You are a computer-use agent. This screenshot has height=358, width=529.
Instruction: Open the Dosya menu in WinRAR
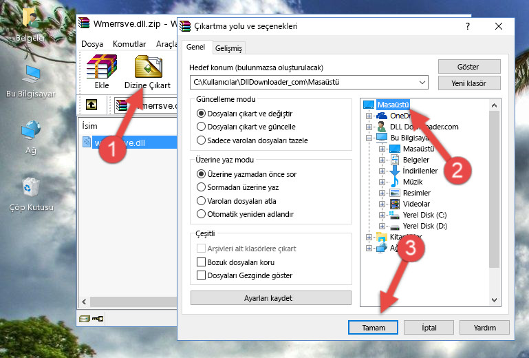92,44
